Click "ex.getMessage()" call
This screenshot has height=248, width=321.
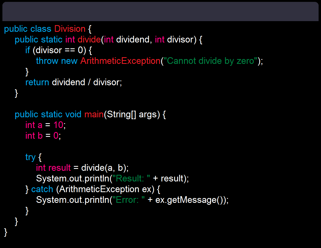189,200
